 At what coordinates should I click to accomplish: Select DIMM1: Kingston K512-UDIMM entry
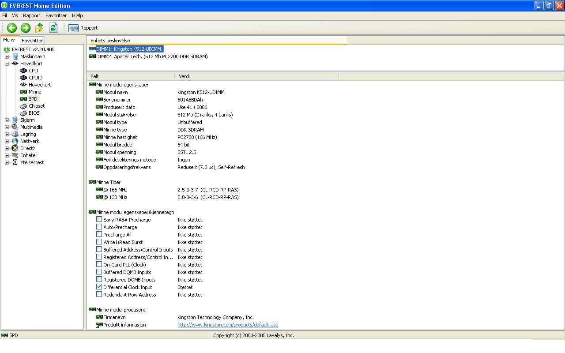pyautogui.click(x=129, y=49)
